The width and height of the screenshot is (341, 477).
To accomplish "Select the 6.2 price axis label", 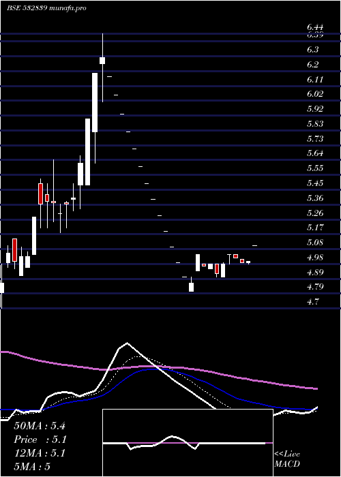I will (312, 65).
